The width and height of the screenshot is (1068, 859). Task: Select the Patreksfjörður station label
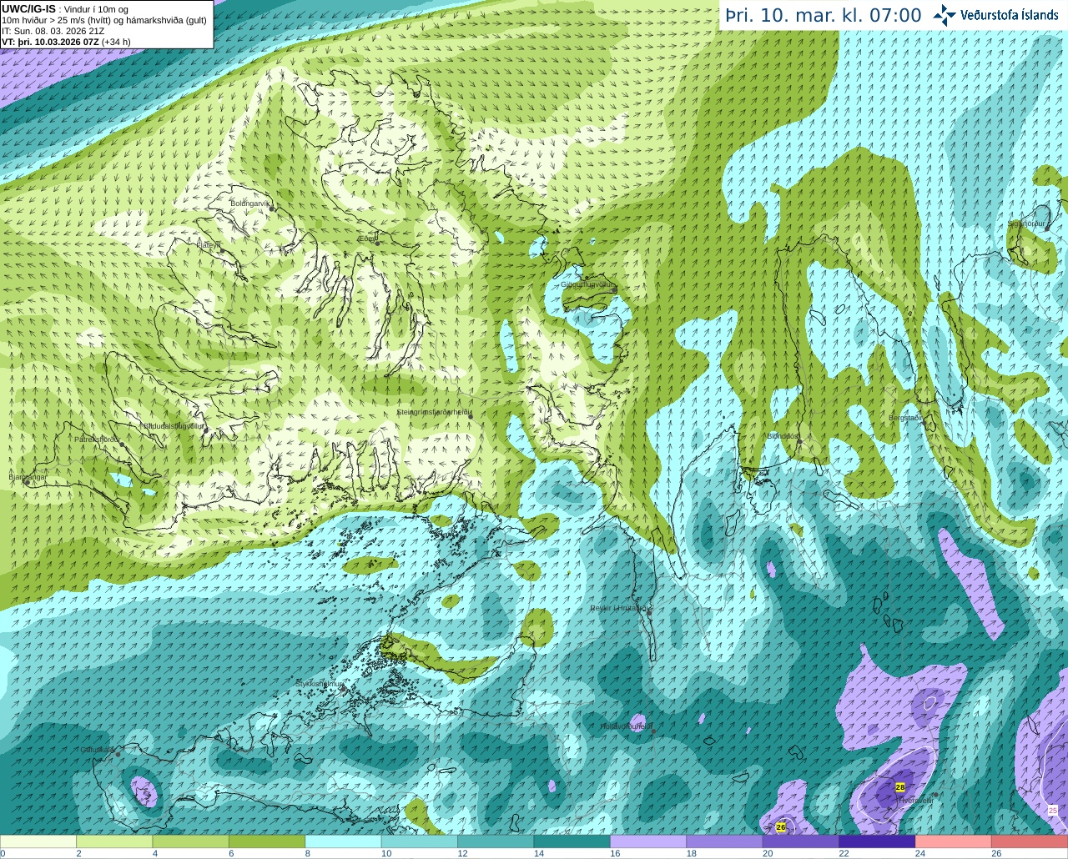tap(97, 439)
